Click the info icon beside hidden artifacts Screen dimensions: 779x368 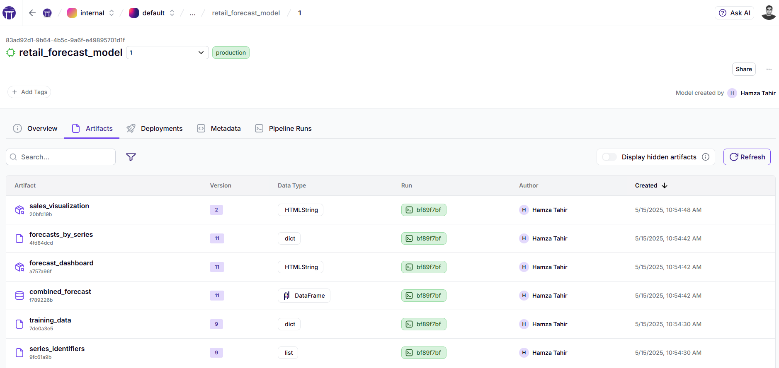[706, 157]
